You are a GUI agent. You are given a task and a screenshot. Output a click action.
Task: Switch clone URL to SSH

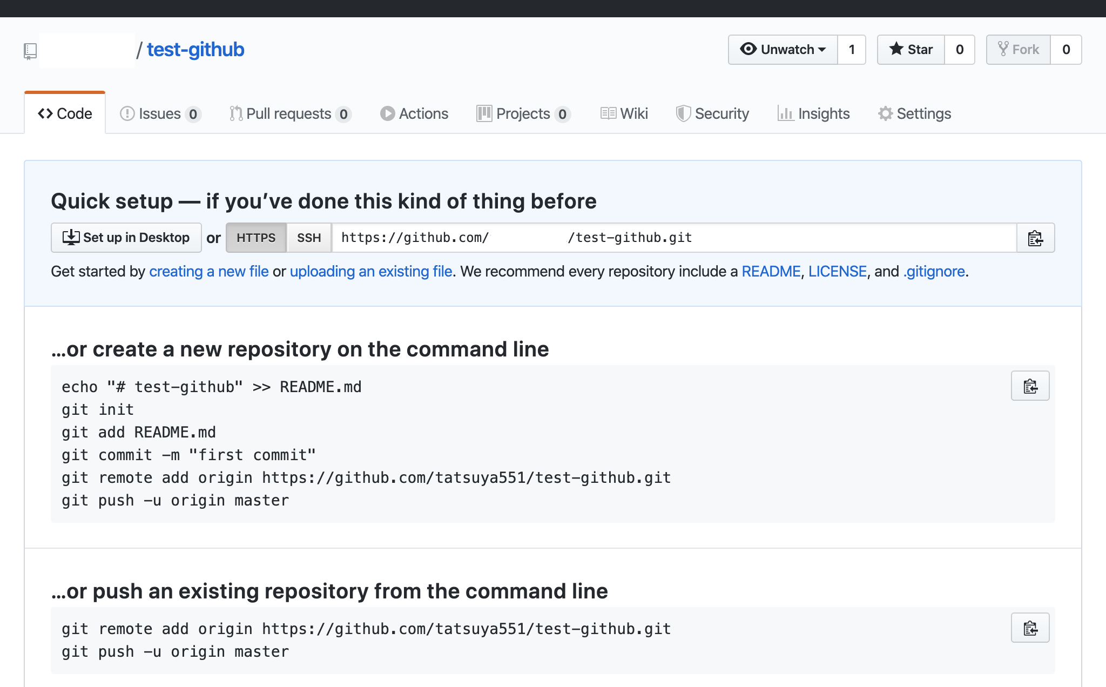tap(309, 238)
